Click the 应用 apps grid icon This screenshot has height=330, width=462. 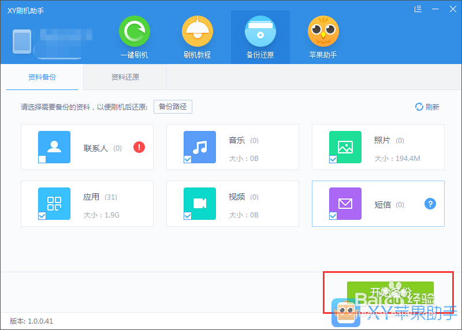(x=54, y=204)
